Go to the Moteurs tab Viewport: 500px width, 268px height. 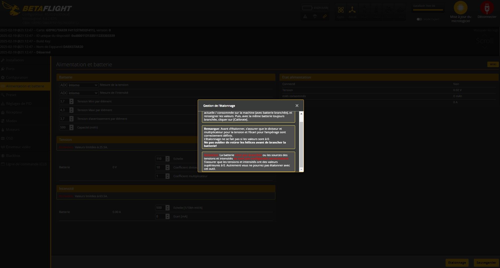click(x=13, y=130)
